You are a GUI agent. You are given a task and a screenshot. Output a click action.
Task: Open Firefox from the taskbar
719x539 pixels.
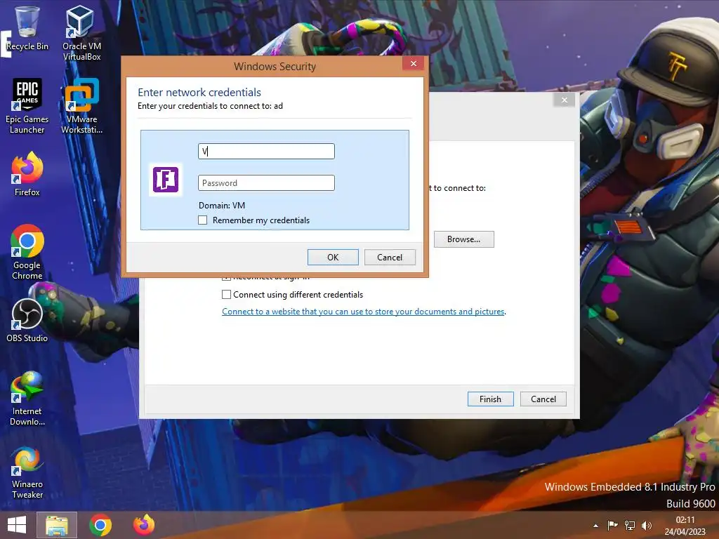coord(143,525)
